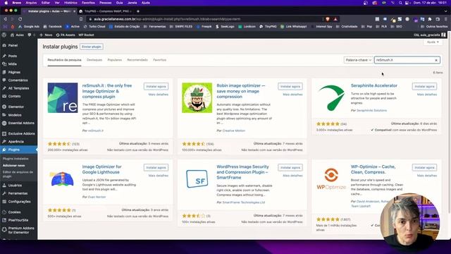Click the Novo plus button in admin bar
This screenshot has width=451, height=254.
click(x=46, y=35)
